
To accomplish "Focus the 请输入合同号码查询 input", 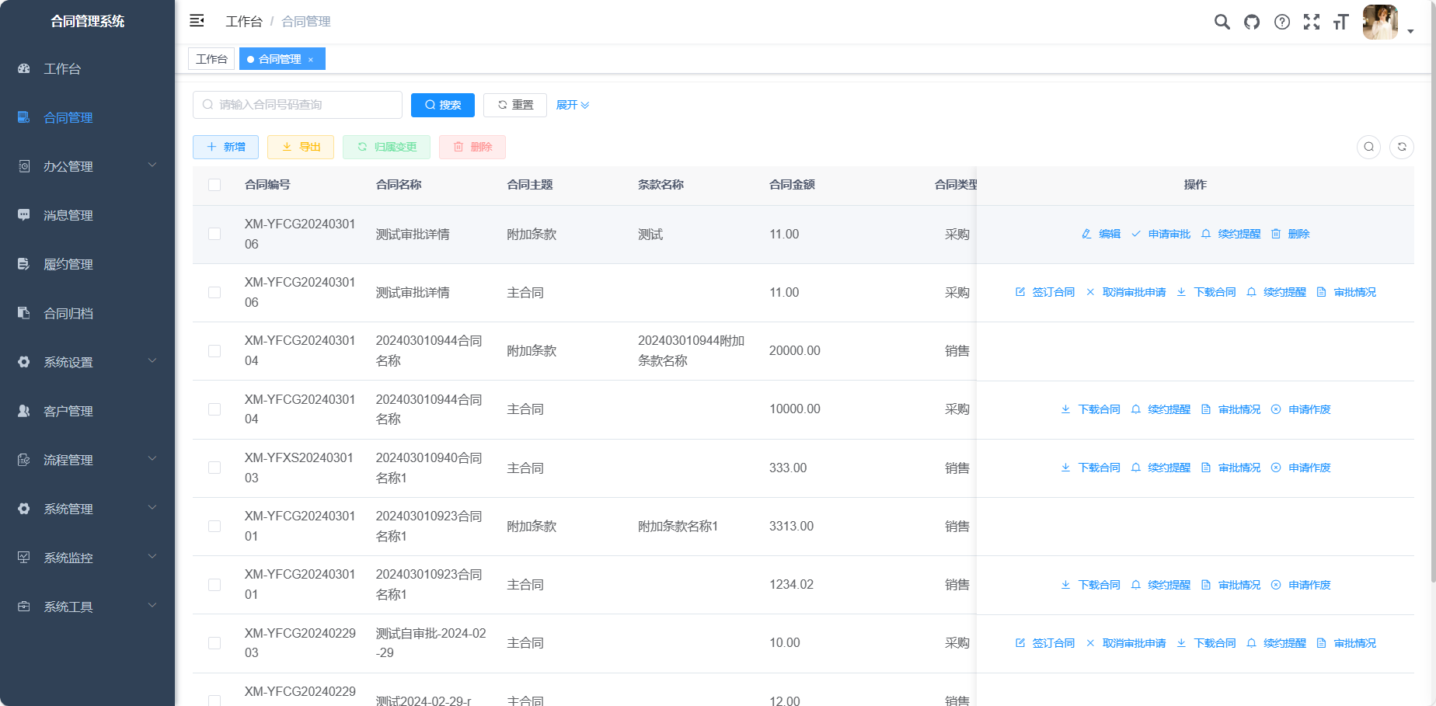I will pyautogui.click(x=298, y=105).
